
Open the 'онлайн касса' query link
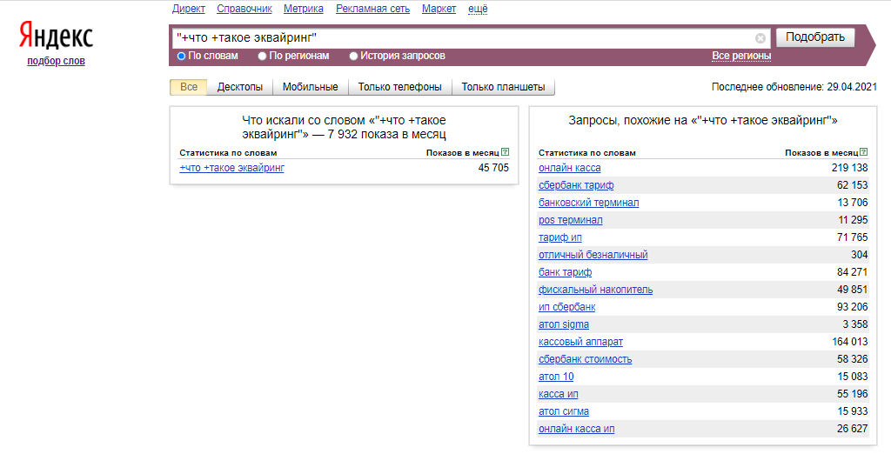point(569,168)
